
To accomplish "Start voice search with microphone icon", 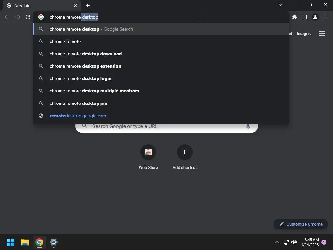I will tap(248, 127).
